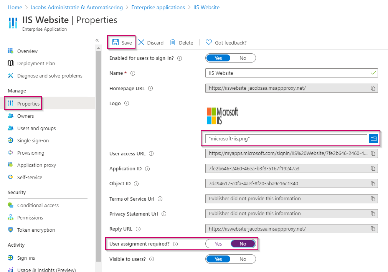Copy the User access URL
This screenshot has height=272, width=388.
click(373, 154)
